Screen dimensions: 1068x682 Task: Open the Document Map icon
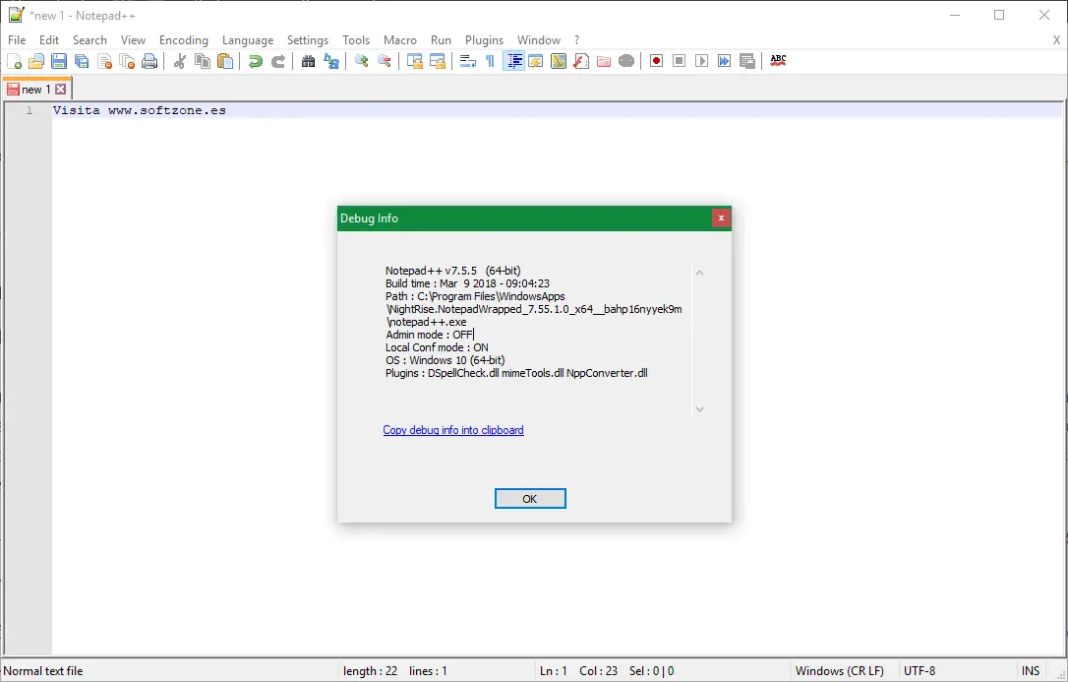click(x=559, y=61)
